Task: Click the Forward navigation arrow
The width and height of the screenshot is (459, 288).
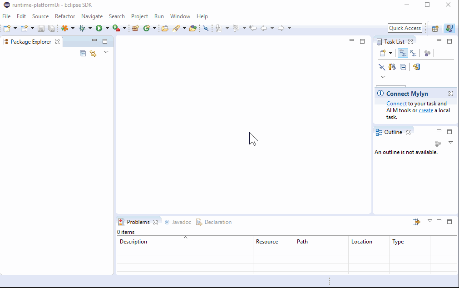Action: coord(281,28)
